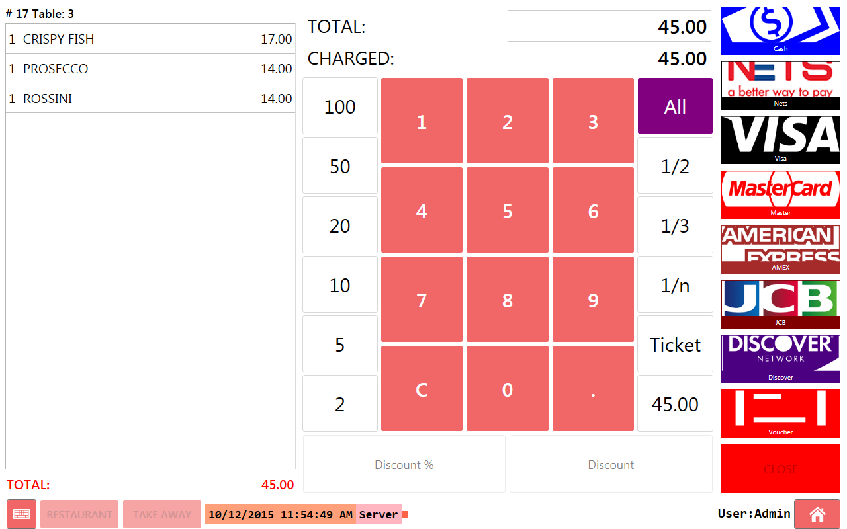Select Discover Network payment icon
Screen dimensions: 847x529
[780, 359]
